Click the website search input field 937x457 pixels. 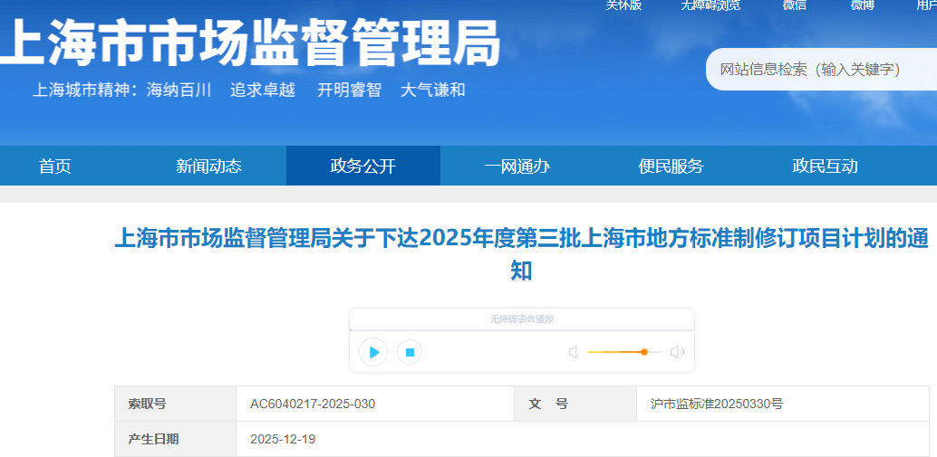point(822,69)
